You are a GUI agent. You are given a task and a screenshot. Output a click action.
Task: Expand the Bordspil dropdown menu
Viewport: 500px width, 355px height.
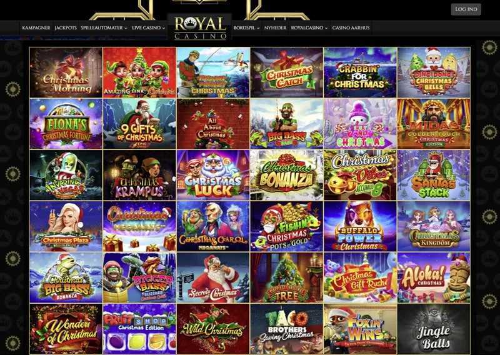point(246,27)
